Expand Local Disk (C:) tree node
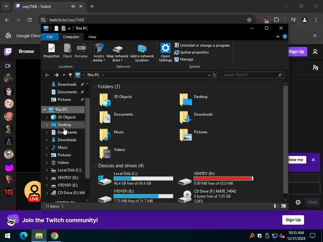323x242 pixels. (47, 170)
